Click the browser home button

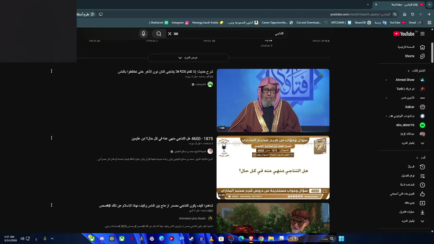click(405, 14)
